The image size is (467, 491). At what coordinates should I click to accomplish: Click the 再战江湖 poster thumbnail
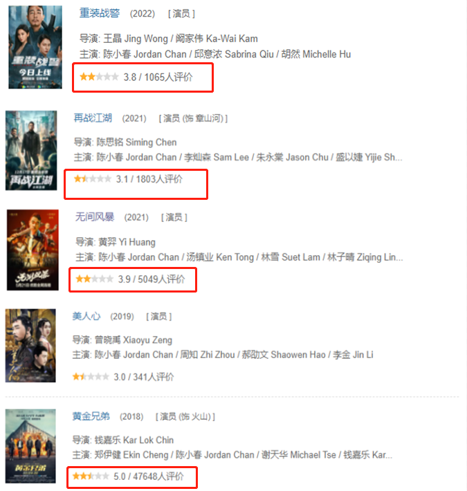[31, 150]
